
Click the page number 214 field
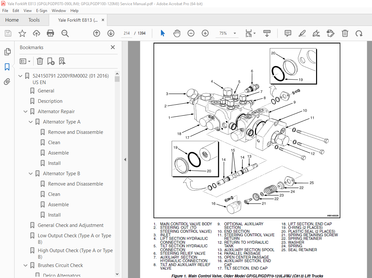[x=127, y=33]
